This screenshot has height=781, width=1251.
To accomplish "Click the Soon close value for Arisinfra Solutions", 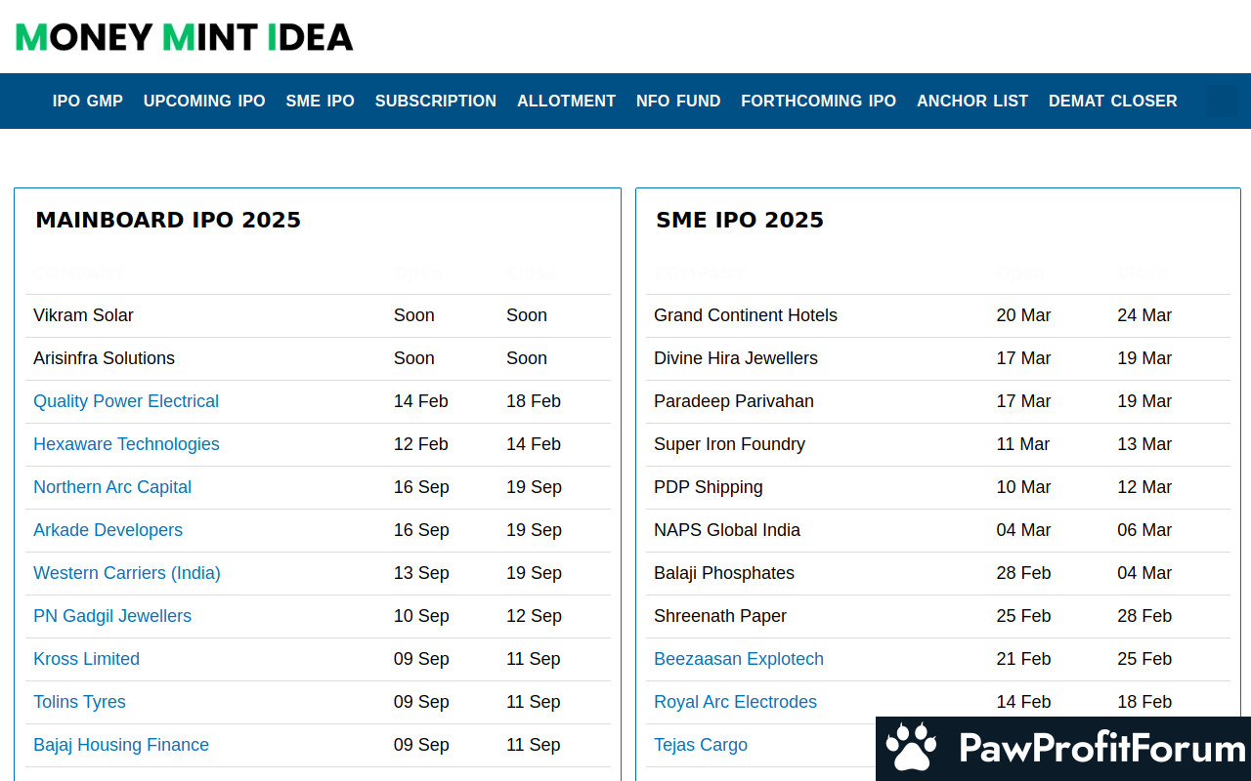I will 527,358.
